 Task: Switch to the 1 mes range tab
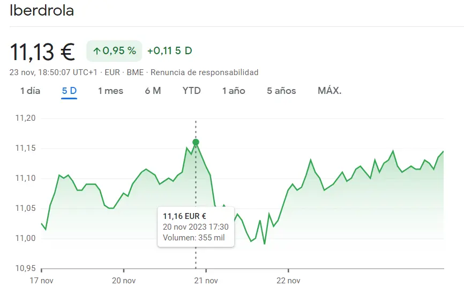click(110, 91)
